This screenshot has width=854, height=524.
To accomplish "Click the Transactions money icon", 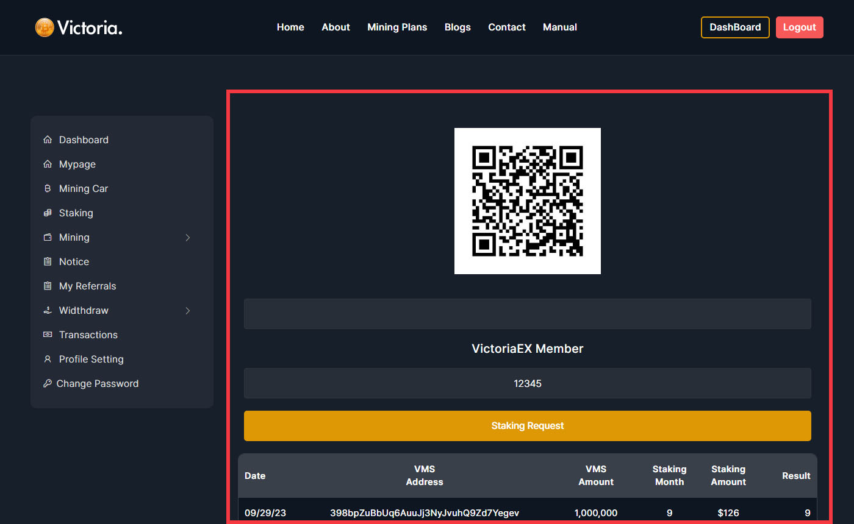I will [48, 335].
